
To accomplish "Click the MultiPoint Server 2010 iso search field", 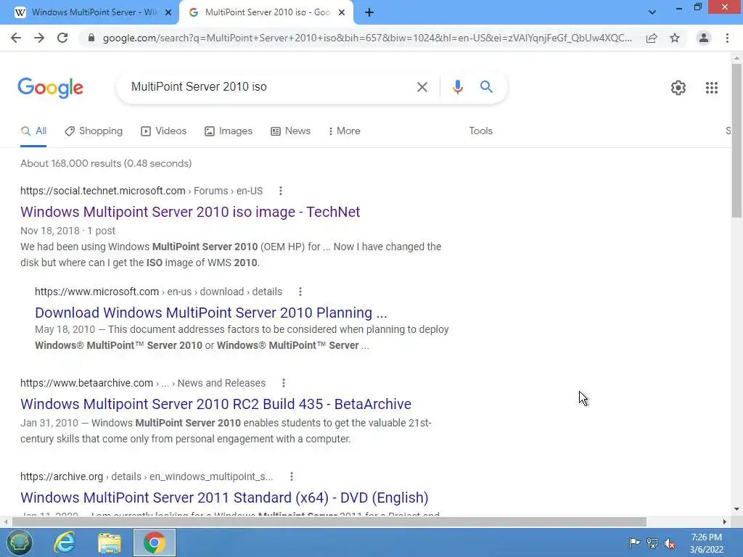I will [266, 87].
